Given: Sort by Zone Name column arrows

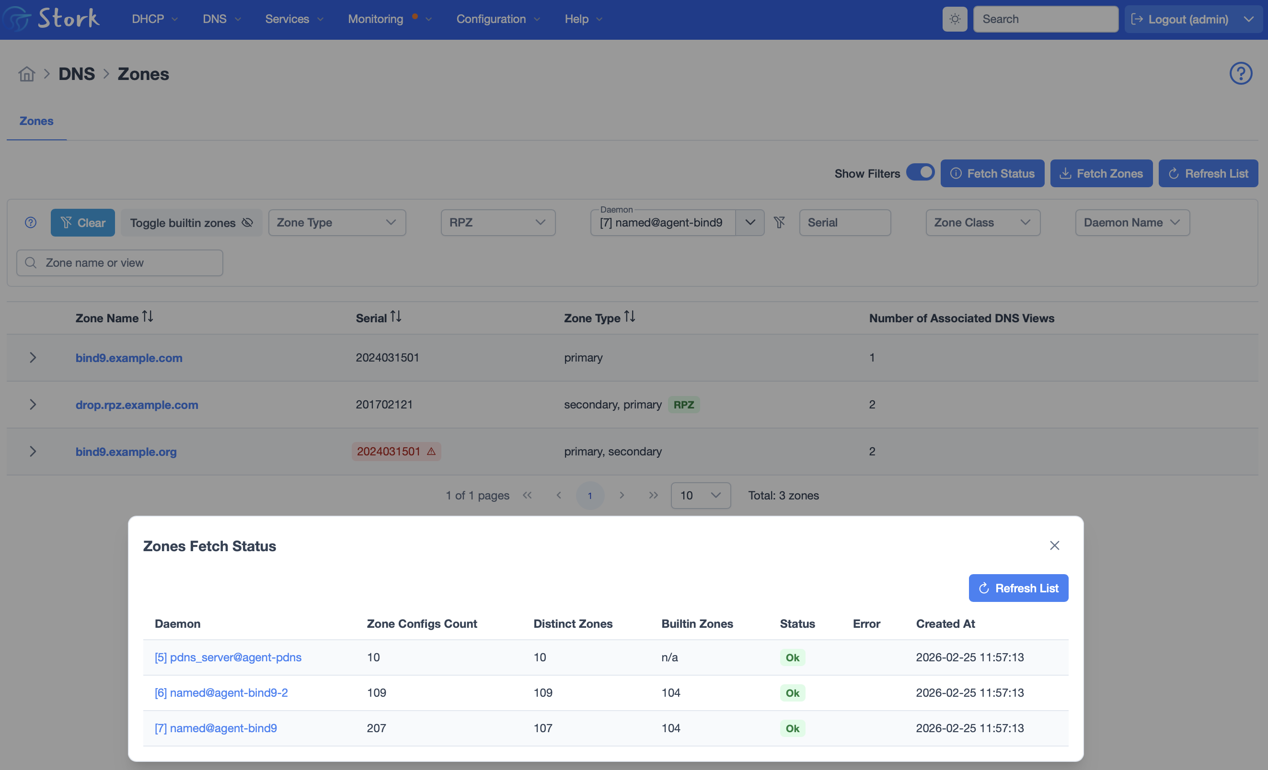Looking at the screenshot, I should [x=148, y=317].
